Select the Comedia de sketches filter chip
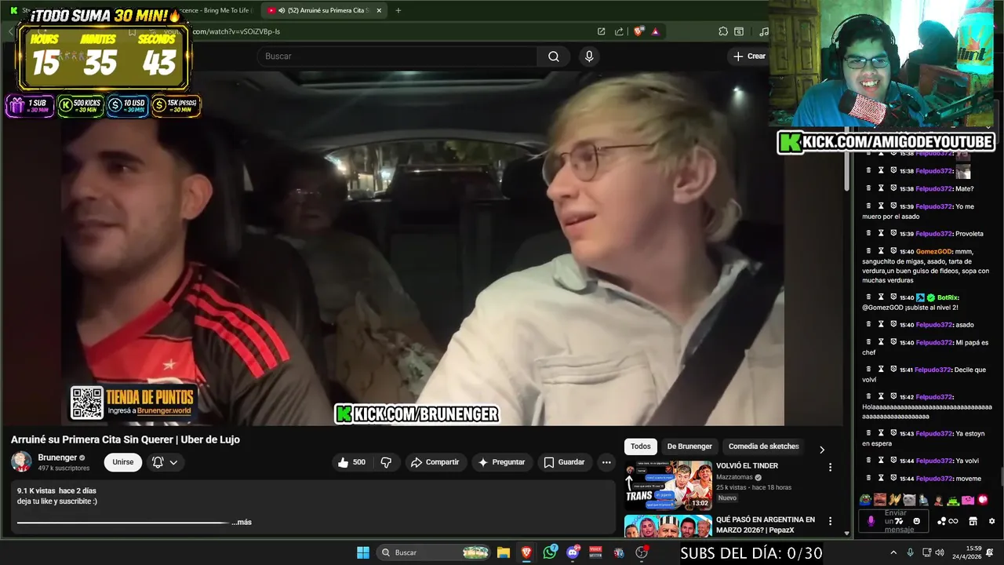 tap(764, 447)
